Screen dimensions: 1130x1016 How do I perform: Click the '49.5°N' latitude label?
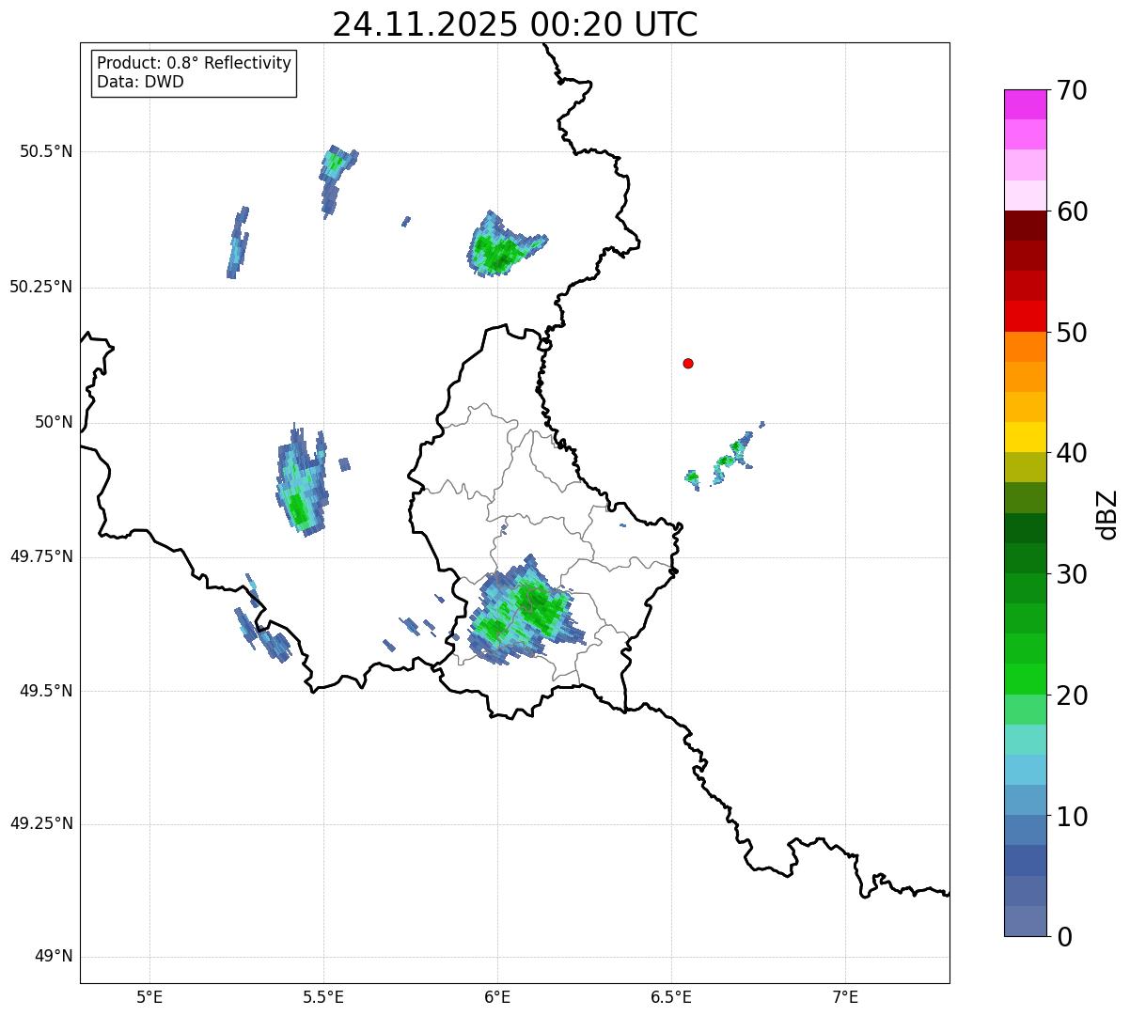[46, 691]
